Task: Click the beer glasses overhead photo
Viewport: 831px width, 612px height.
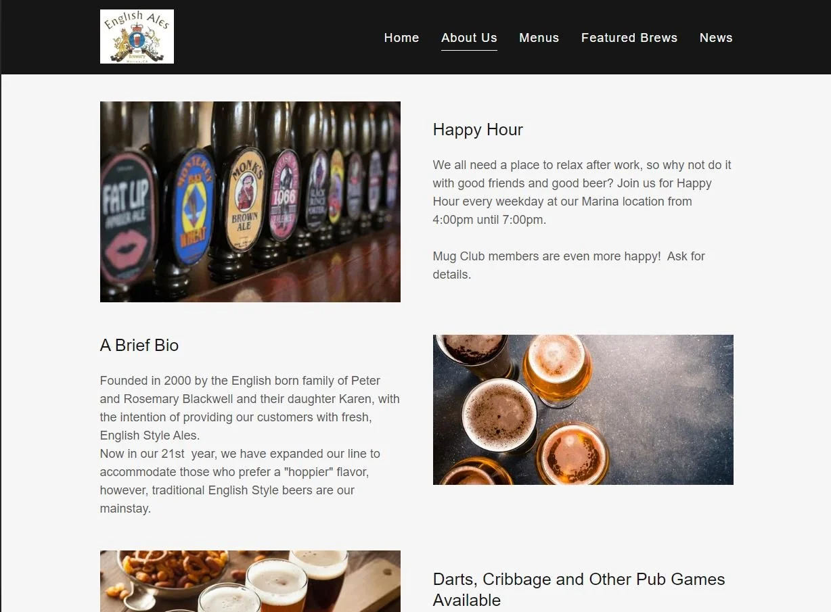Action: point(583,410)
